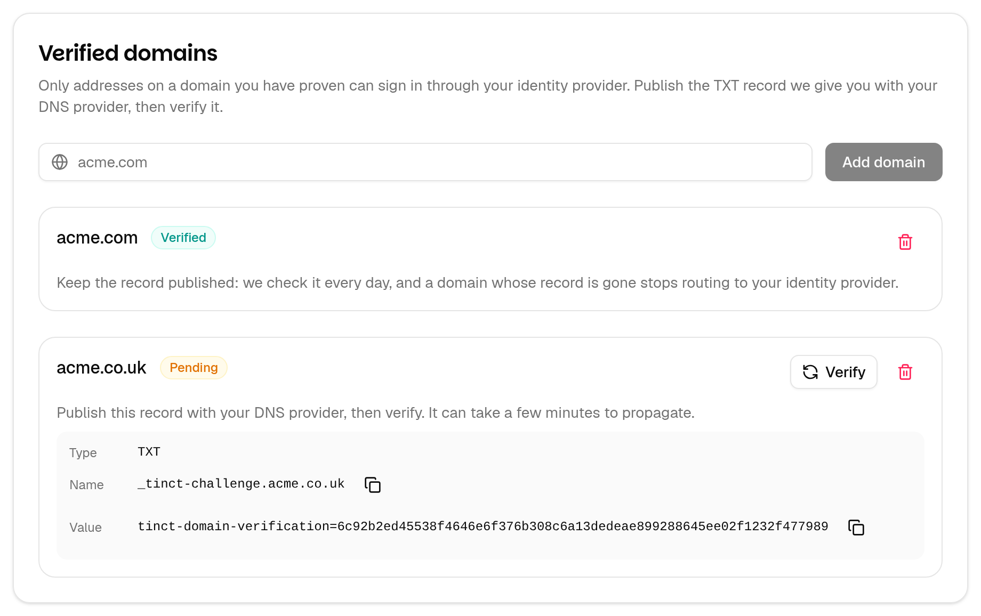981x616 pixels.
Task: Click the TXT record type value
Action: point(149,452)
